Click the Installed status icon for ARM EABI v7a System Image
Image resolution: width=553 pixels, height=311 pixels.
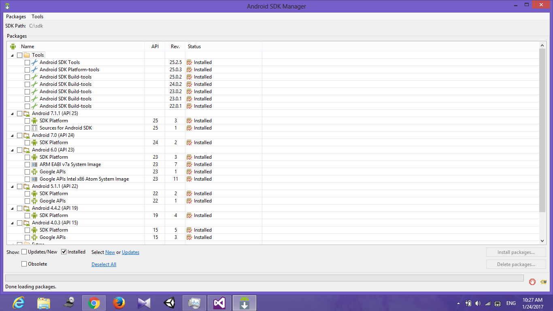[x=189, y=164]
